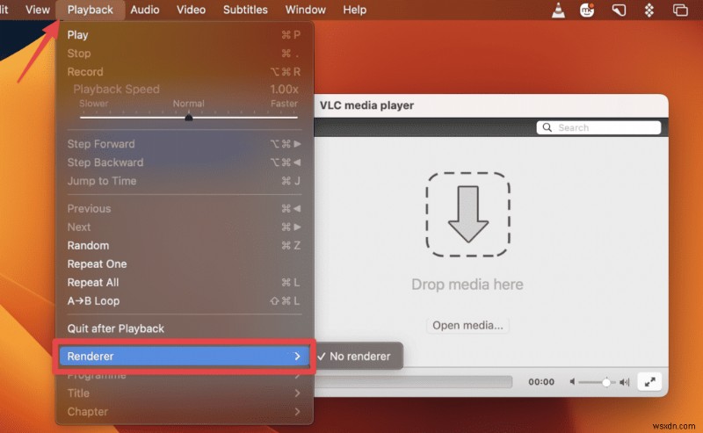The width and height of the screenshot is (703, 433).
Task: Click the tag-shaped menu bar icon
Action: [619, 10]
